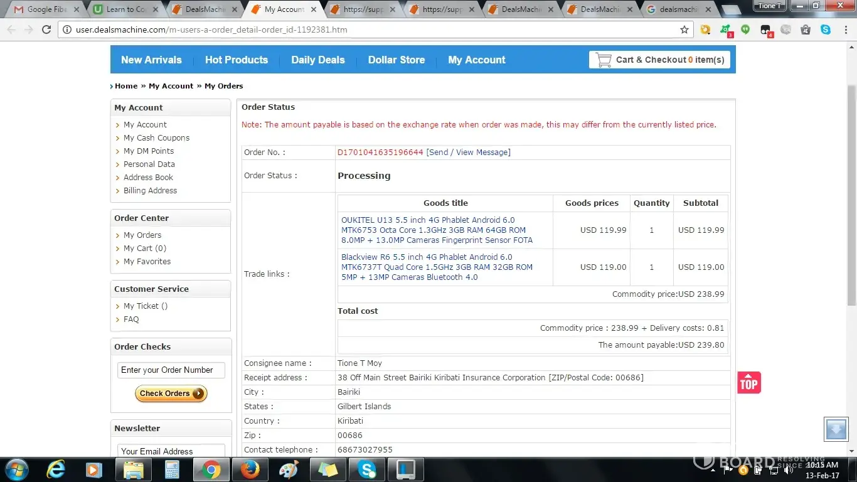Click the Enter your Order Number field
The image size is (857, 482).
(x=171, y=370)
